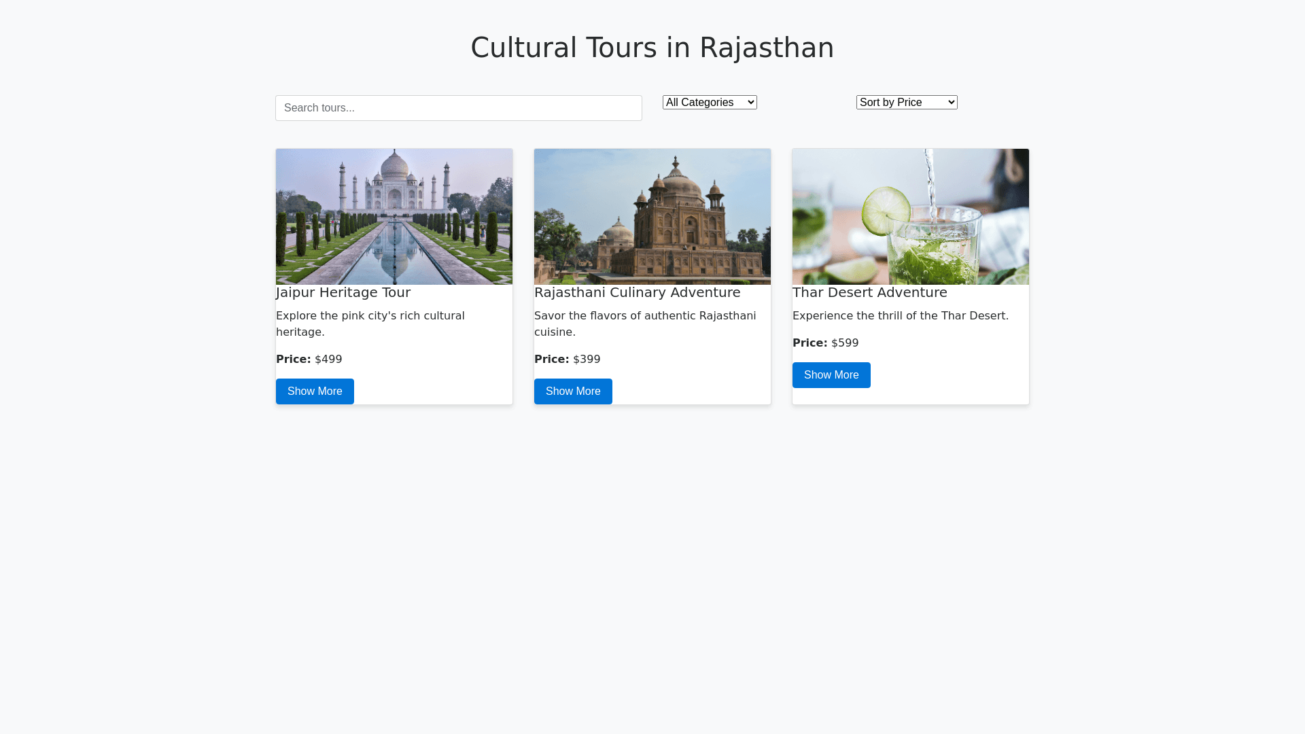
Task: Click the pink city's heritage description
Action: [370, 324]
